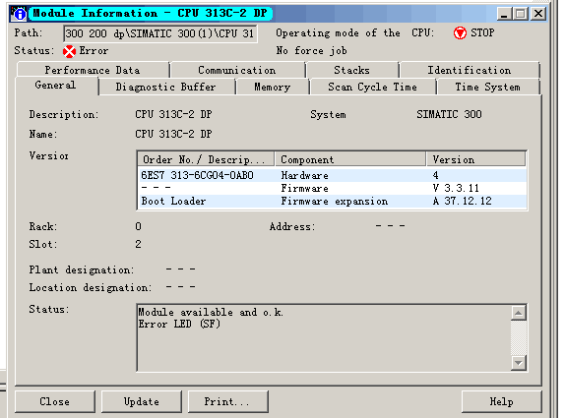Click the Status box scroll down arrow
Image resolution: width=565 pixels, height=418 pixels.
pyautogui.click(x=519, y=363)
